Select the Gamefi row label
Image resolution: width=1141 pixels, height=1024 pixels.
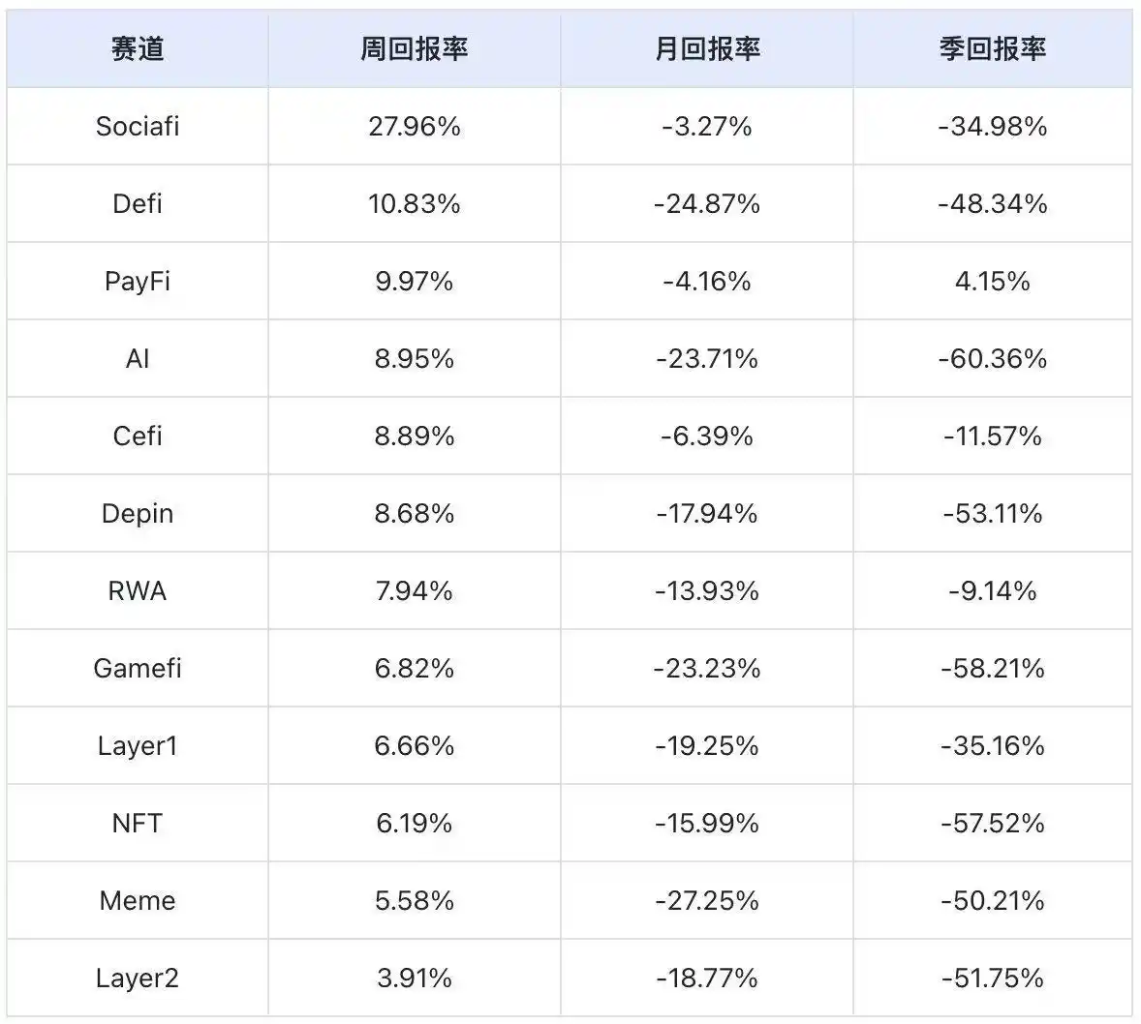coord(138,668)
